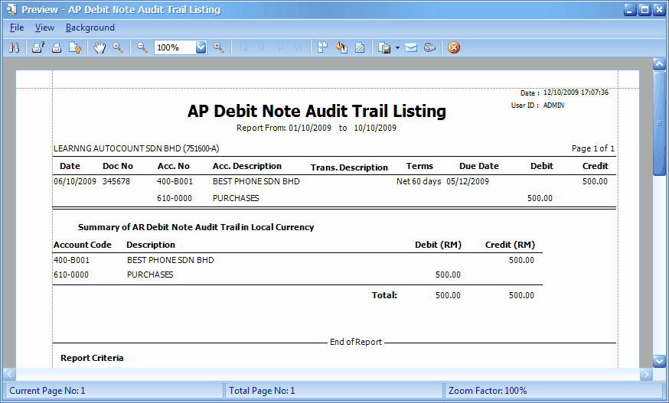Screen dimensions: 669x403
Task: Click the vertical scrollbar down arrow
Action: [659, 361]
